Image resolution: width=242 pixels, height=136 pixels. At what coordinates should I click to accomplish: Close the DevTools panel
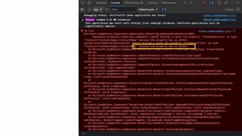pos(238,3)
